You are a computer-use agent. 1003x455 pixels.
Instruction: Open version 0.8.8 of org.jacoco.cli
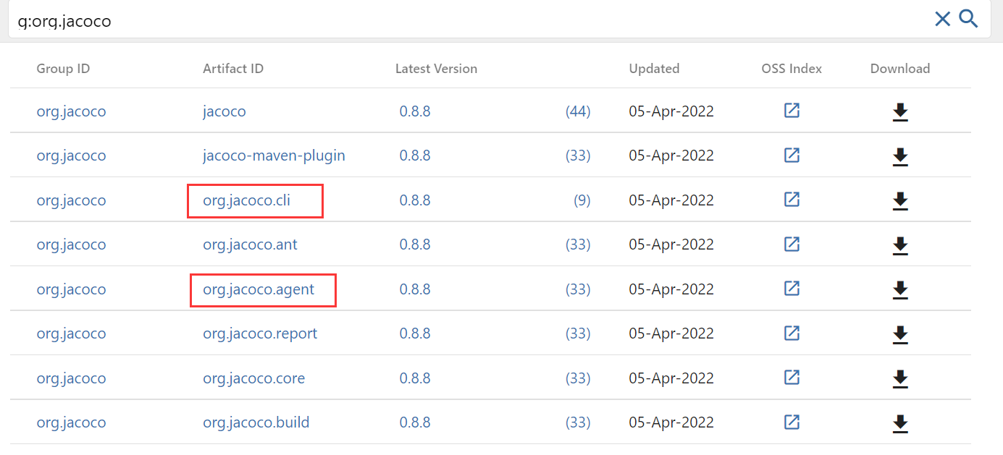(415, 200)
